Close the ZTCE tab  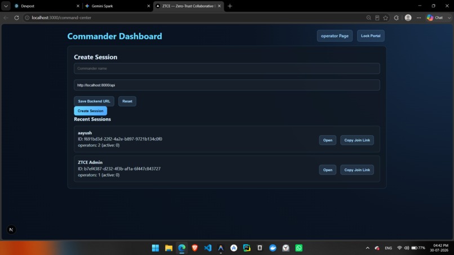pyautogui.click(x=219, y=6)
